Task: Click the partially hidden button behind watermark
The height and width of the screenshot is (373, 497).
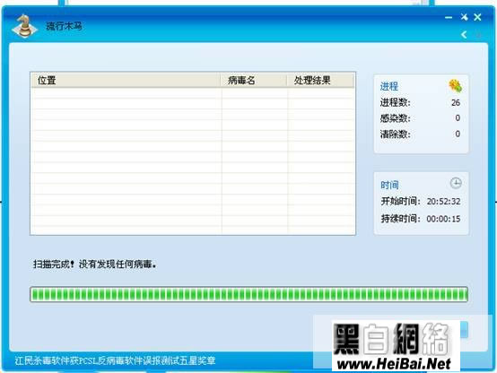Action: [464, 330]
